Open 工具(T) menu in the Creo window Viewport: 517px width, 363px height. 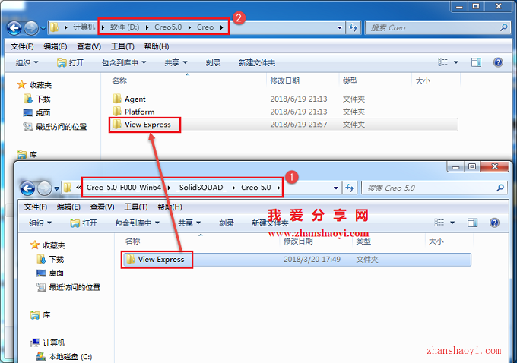pyautogui.click(x=122, y=46)
